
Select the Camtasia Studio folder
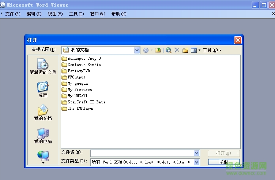pos(84,65)
